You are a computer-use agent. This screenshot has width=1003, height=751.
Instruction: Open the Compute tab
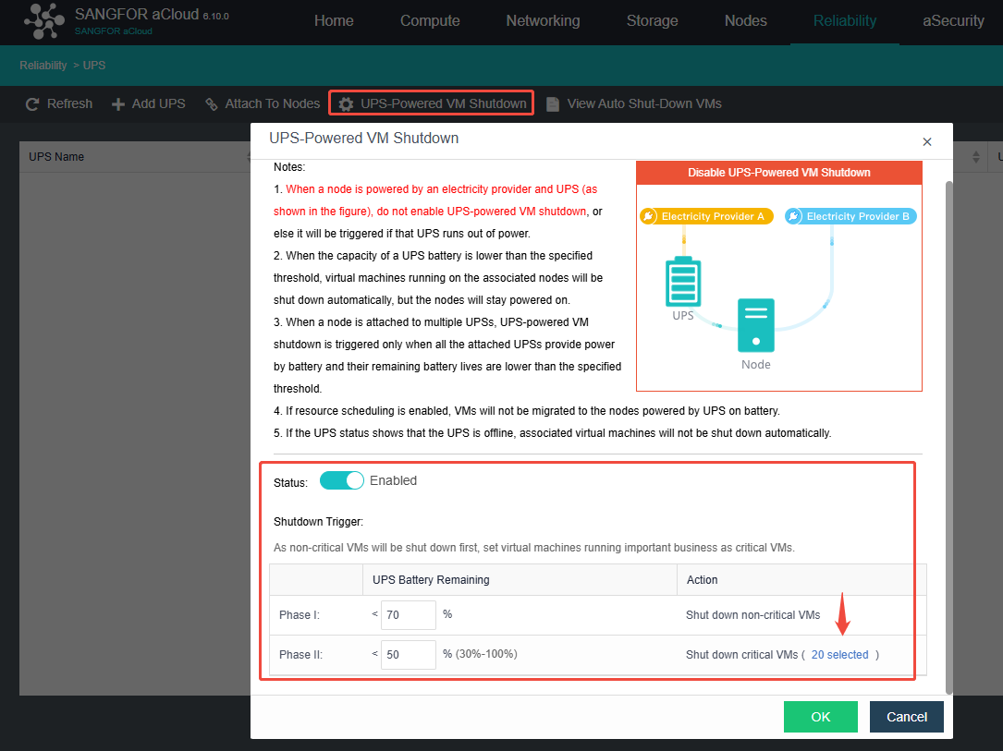click(x=430, y=21)
